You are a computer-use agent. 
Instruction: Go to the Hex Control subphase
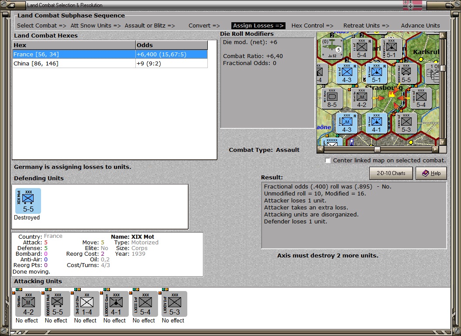tap(312, 26)
